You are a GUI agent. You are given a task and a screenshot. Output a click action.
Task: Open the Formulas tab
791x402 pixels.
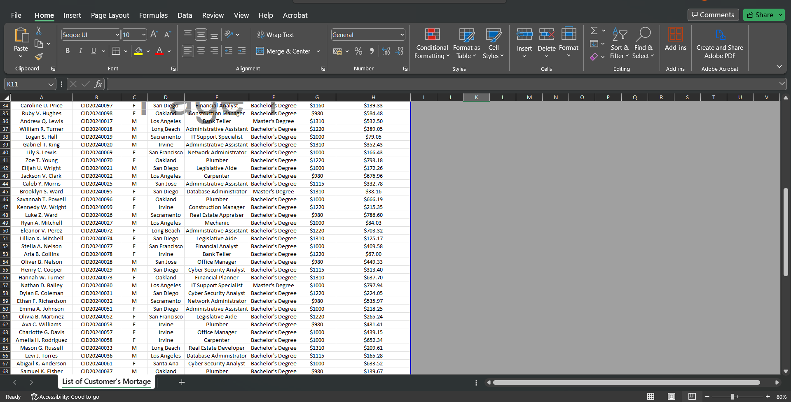click(x=153, y=15)
